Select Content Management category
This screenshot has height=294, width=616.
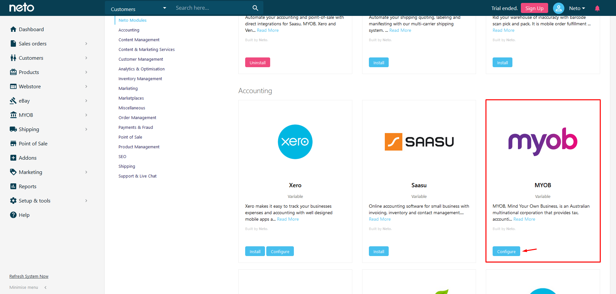pos(139,40)
